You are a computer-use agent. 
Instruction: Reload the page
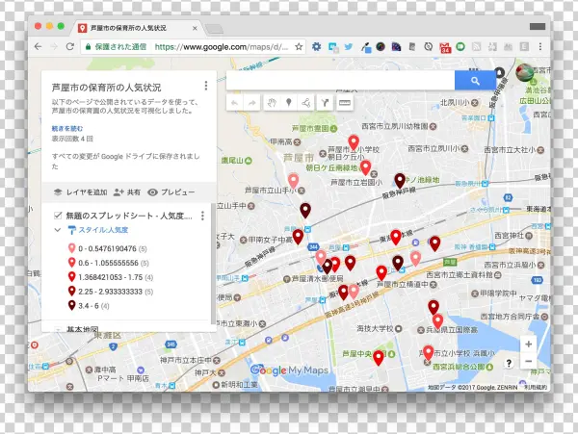click(70, 47)
